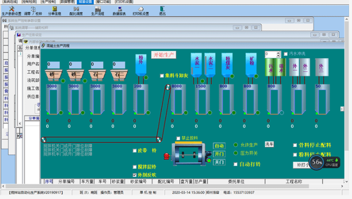Image resolution: width=352 pixels, height=199 pixels.
Task: Open the 数据管理 menu
Action: pos(67,2)
